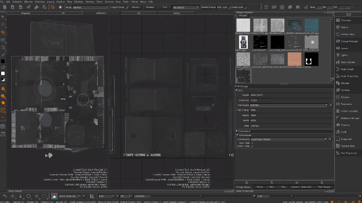The image size is (362, 203).
Task: Toggle the Image Clone checkbox
Action: coord(127,7)
